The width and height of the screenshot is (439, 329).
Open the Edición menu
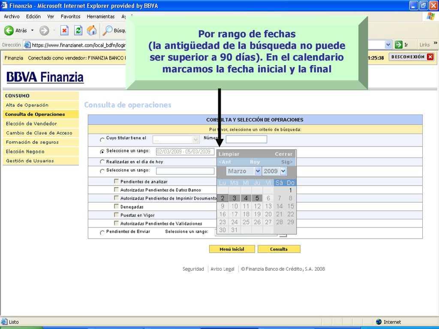click(x=33, y=17)
